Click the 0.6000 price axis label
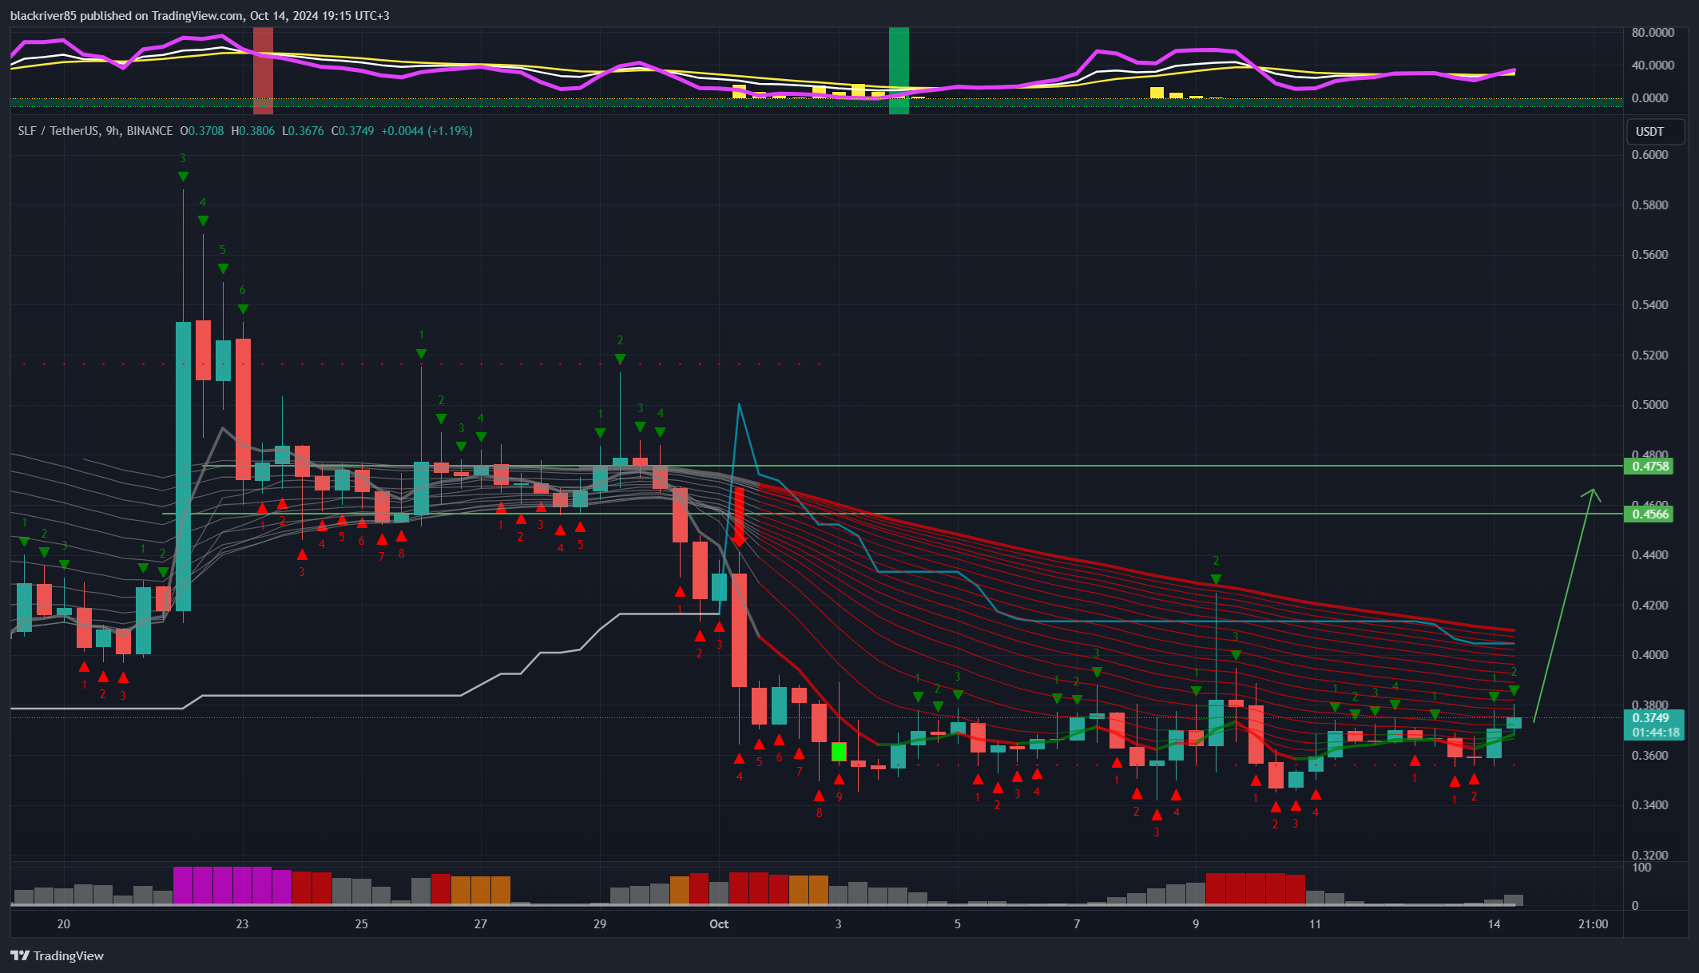This screenshot has width=1699, height=973. coord(1649,155)
